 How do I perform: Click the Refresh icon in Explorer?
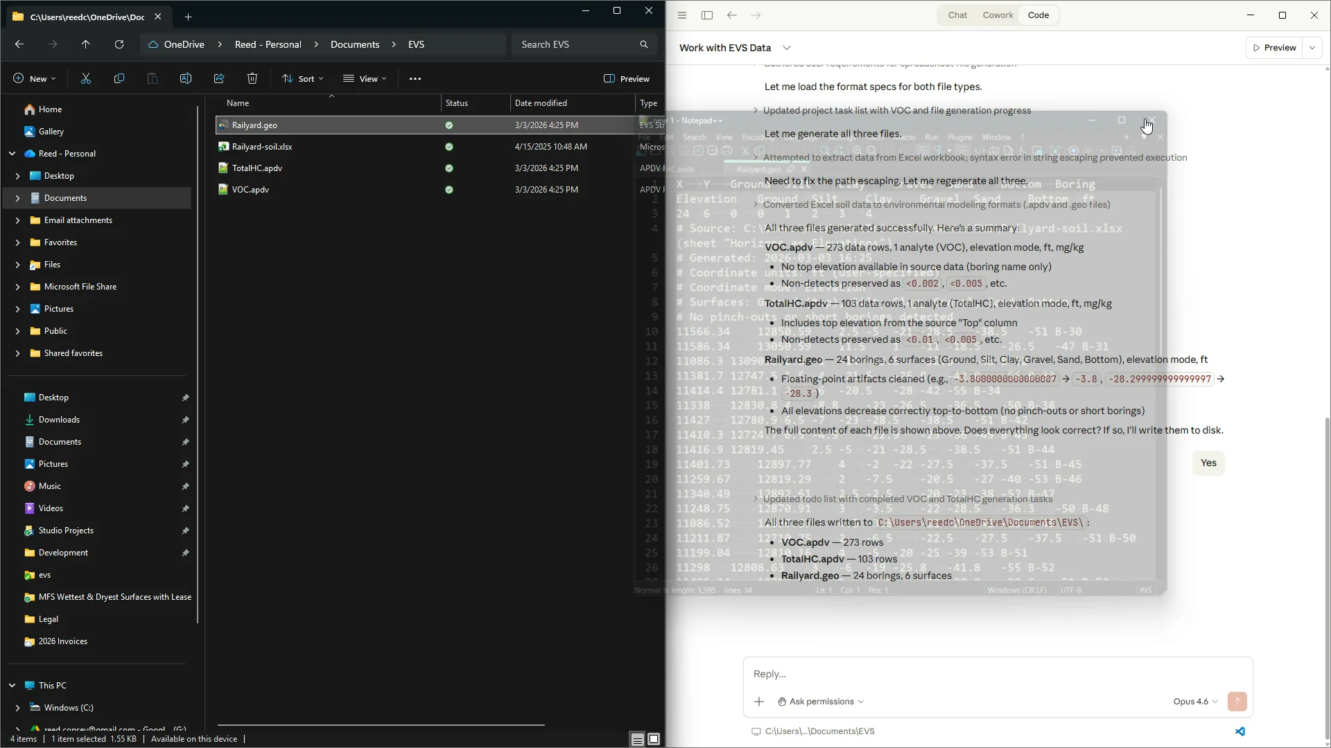point(119,44)
